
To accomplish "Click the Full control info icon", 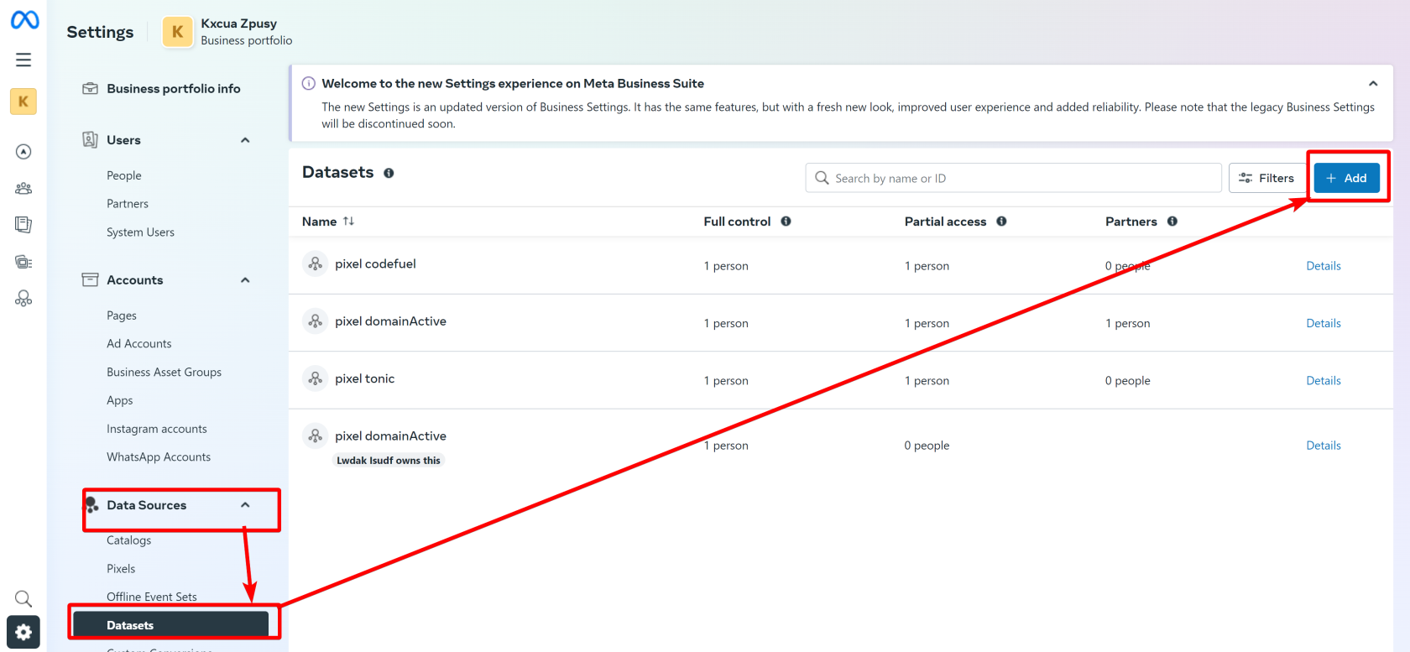I will tap(786, 222).
